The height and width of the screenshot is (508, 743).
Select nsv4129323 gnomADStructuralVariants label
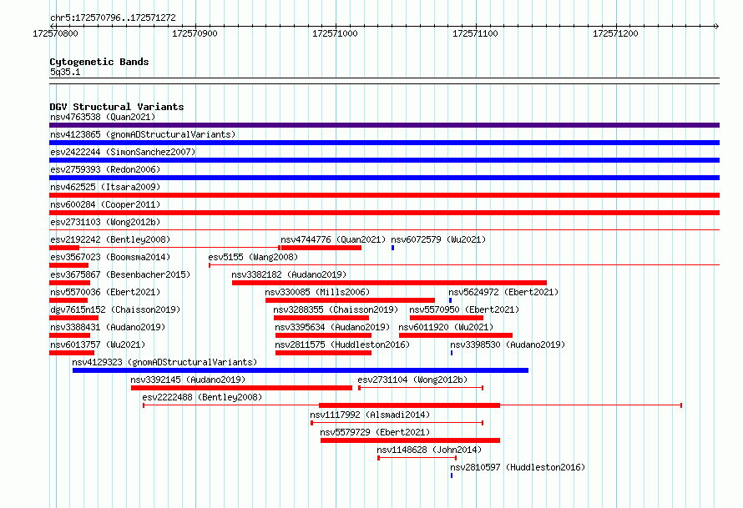click(x=164, y=362)
